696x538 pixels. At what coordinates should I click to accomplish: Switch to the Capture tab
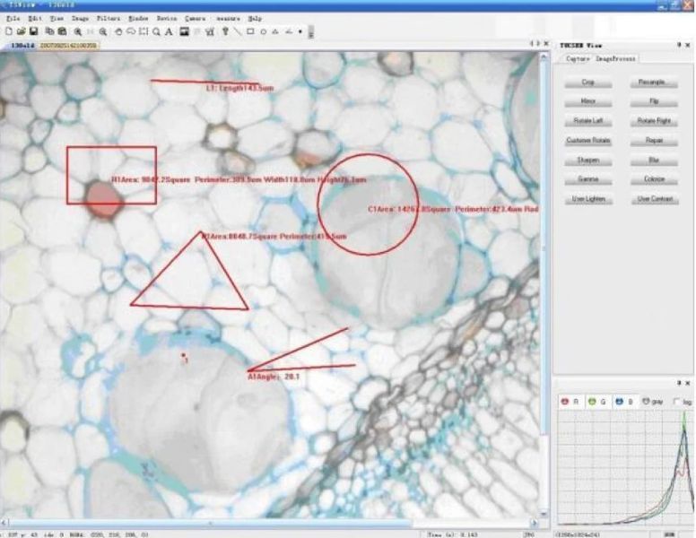click(x=577, y=58)
